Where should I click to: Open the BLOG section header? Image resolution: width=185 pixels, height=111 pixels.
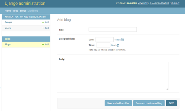click(8, 39)
